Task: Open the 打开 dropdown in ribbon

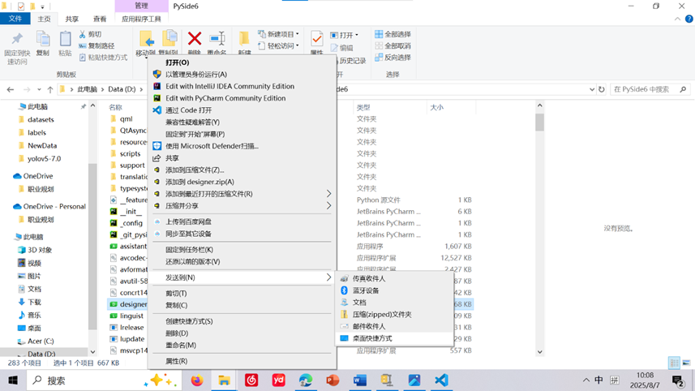Action: coord(345,35)
